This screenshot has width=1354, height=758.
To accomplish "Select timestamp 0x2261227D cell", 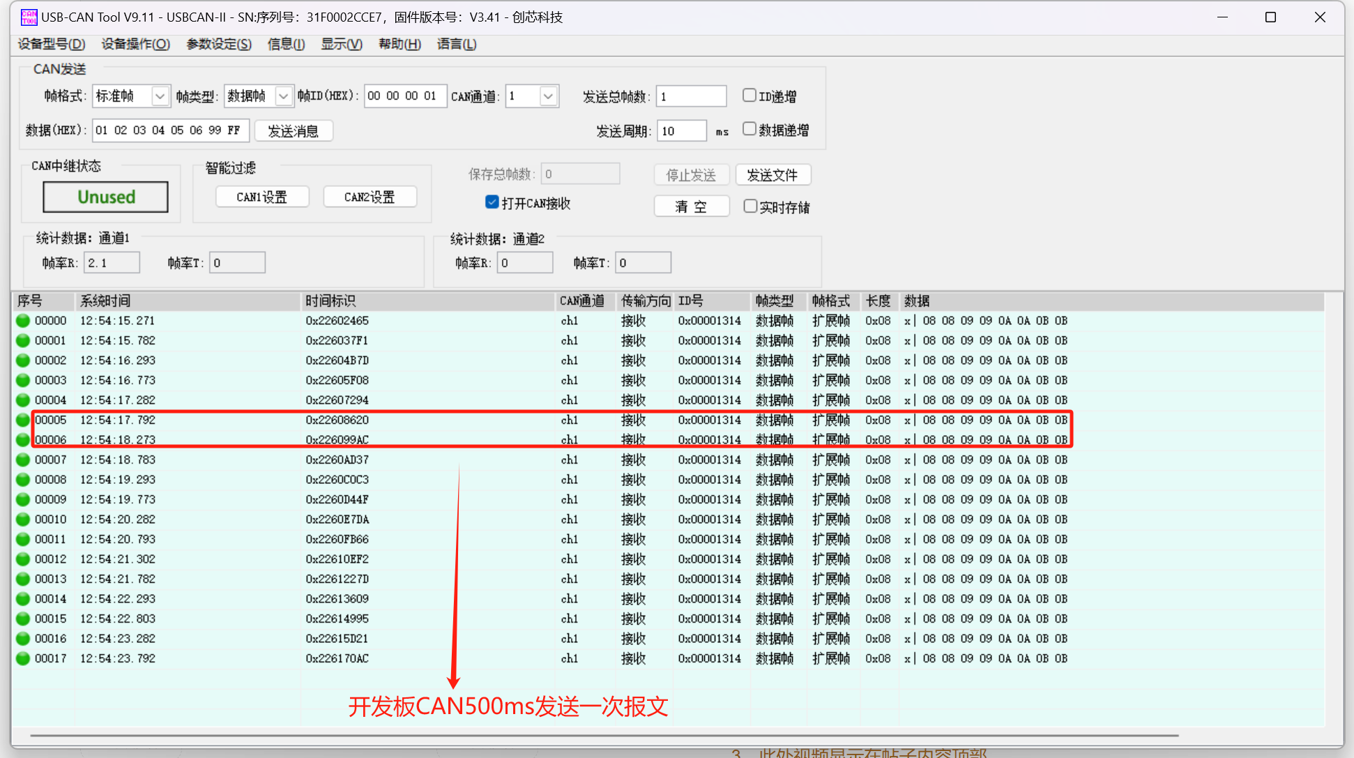I will [x=337, y=579].
